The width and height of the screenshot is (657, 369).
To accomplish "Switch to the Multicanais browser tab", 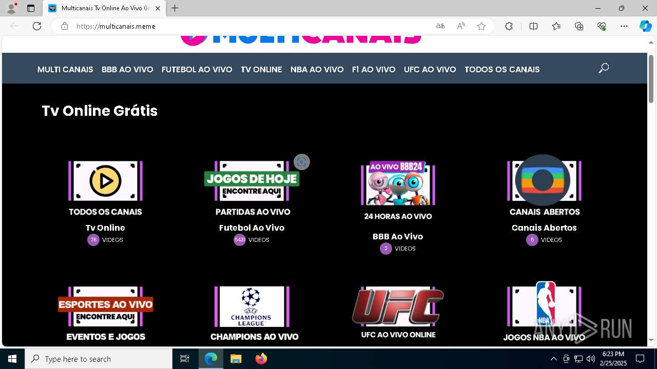I will [x=104, y=8].
